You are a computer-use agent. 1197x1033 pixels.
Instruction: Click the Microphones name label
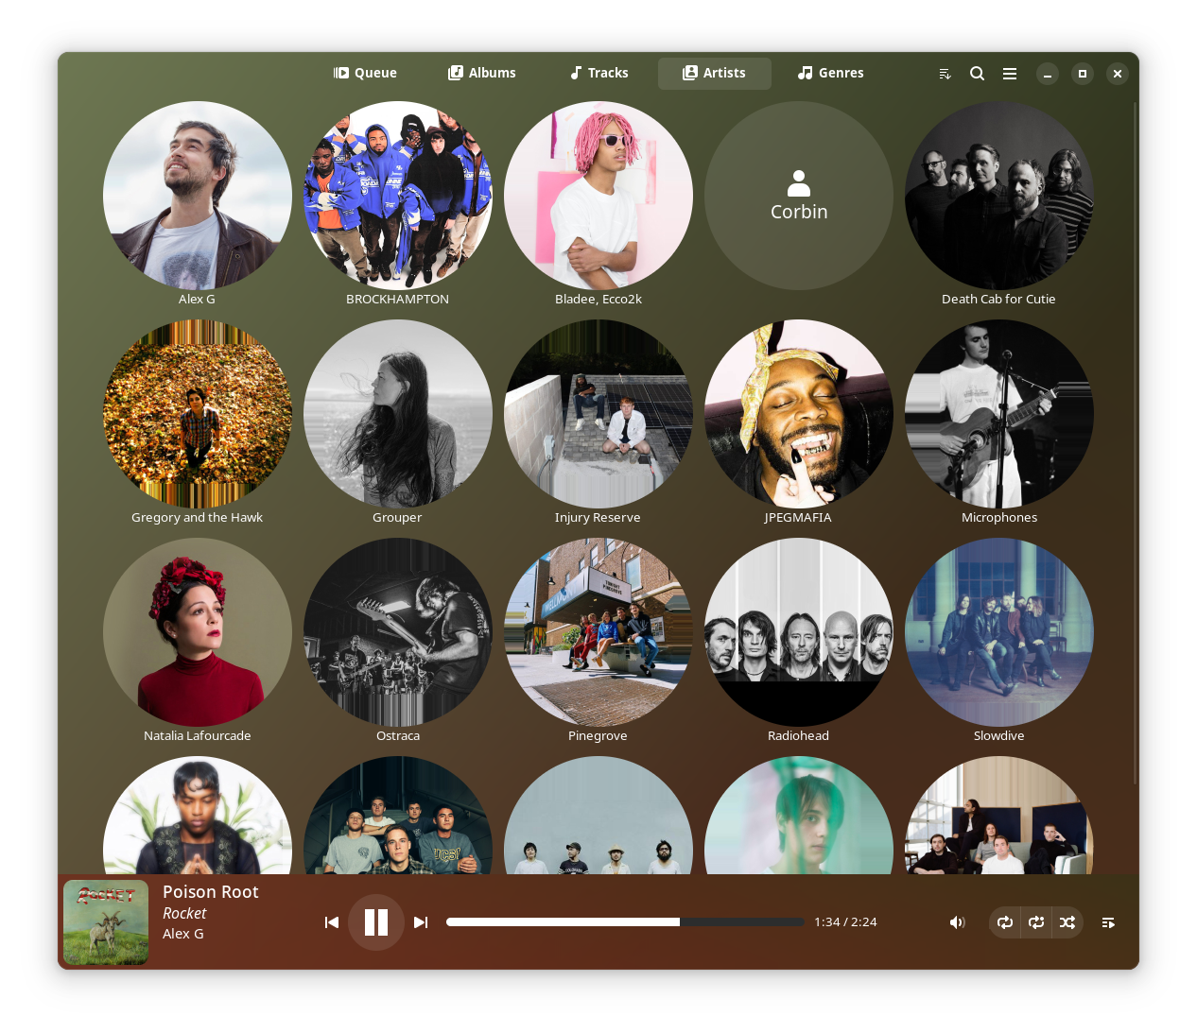pos(999,518)
